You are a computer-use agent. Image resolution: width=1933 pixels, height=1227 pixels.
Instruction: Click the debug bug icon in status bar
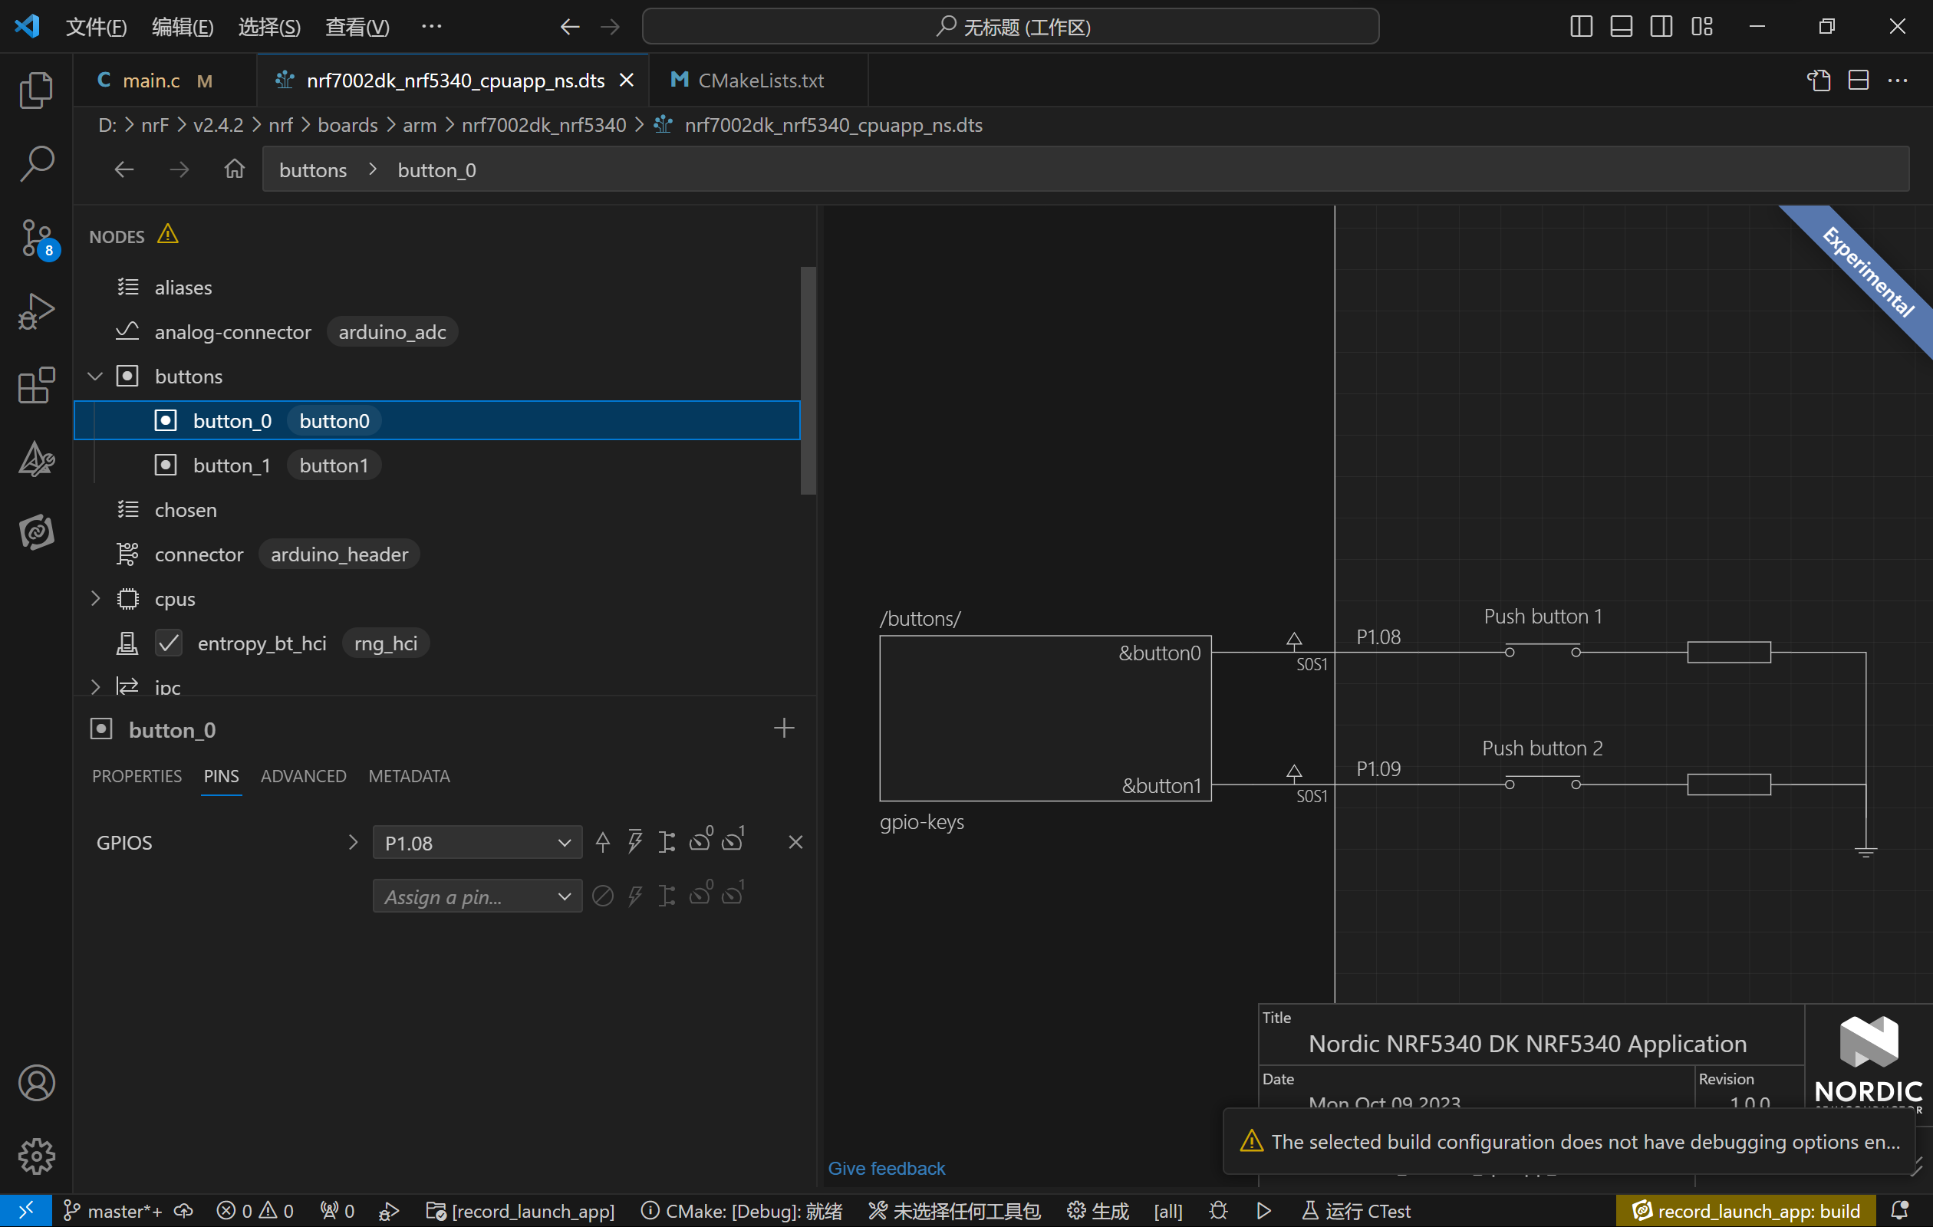tap(1219, 1211)
